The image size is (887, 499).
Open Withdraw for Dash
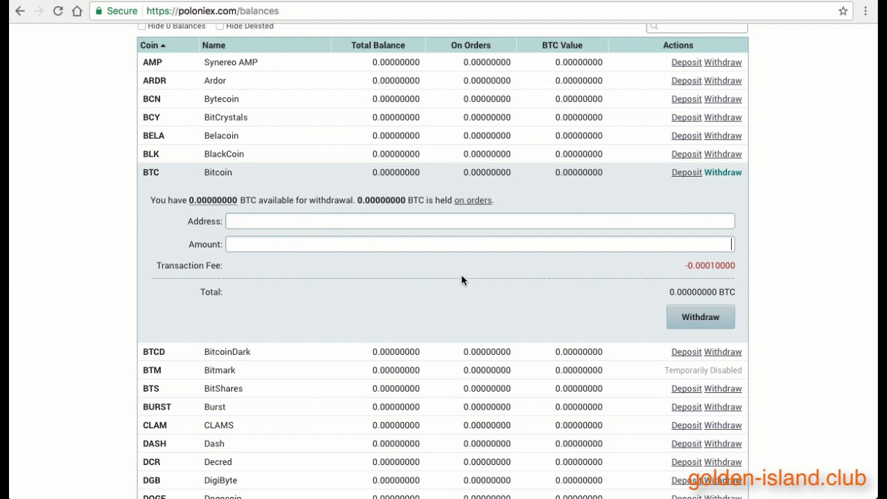click(723, 444)
